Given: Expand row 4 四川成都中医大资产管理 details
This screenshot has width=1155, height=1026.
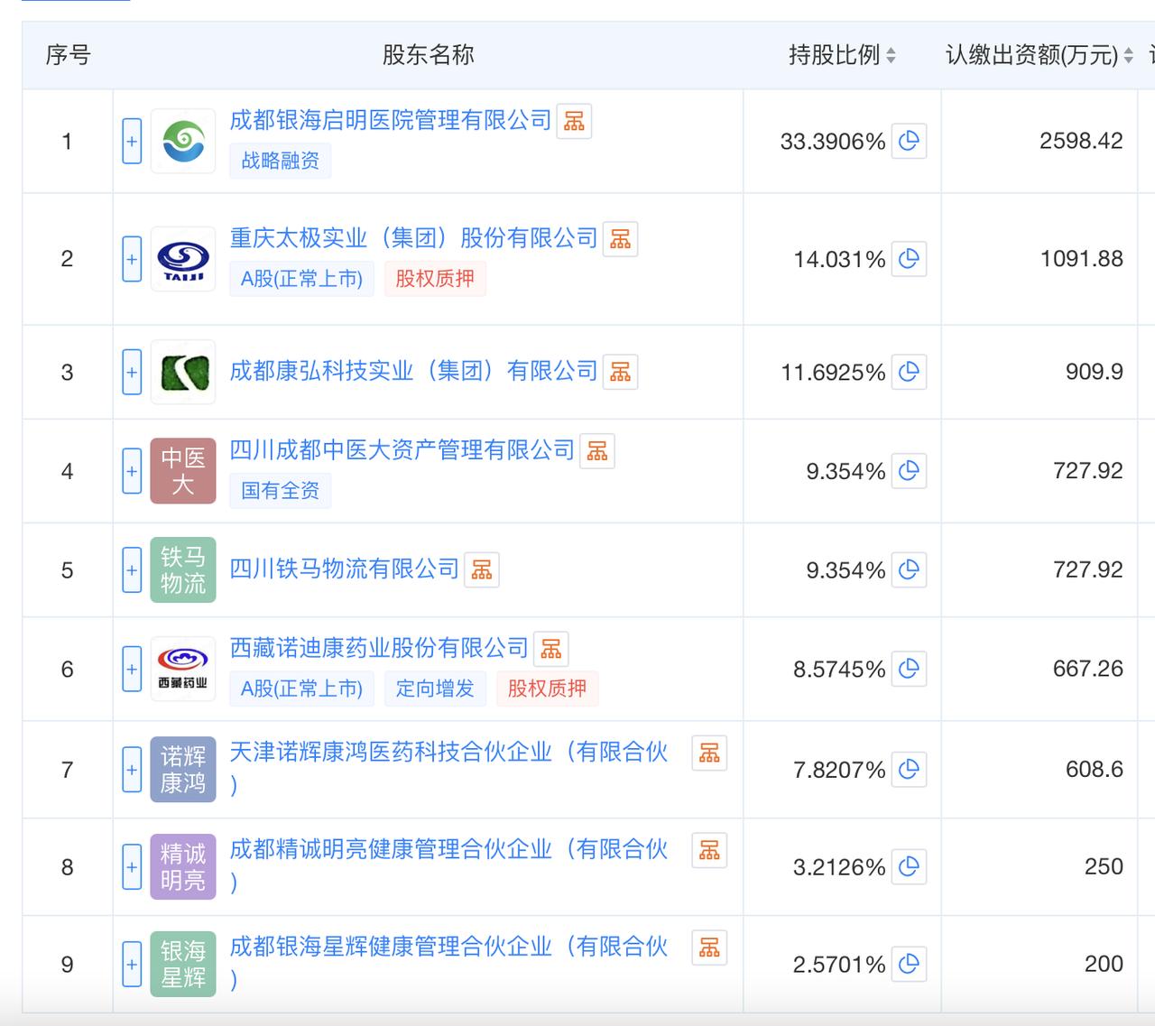Looking at the screenshot, I should (132, 471).
